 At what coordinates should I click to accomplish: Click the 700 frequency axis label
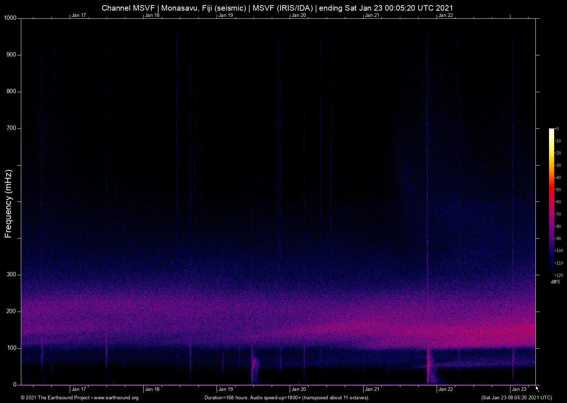[x=11, y=128]
